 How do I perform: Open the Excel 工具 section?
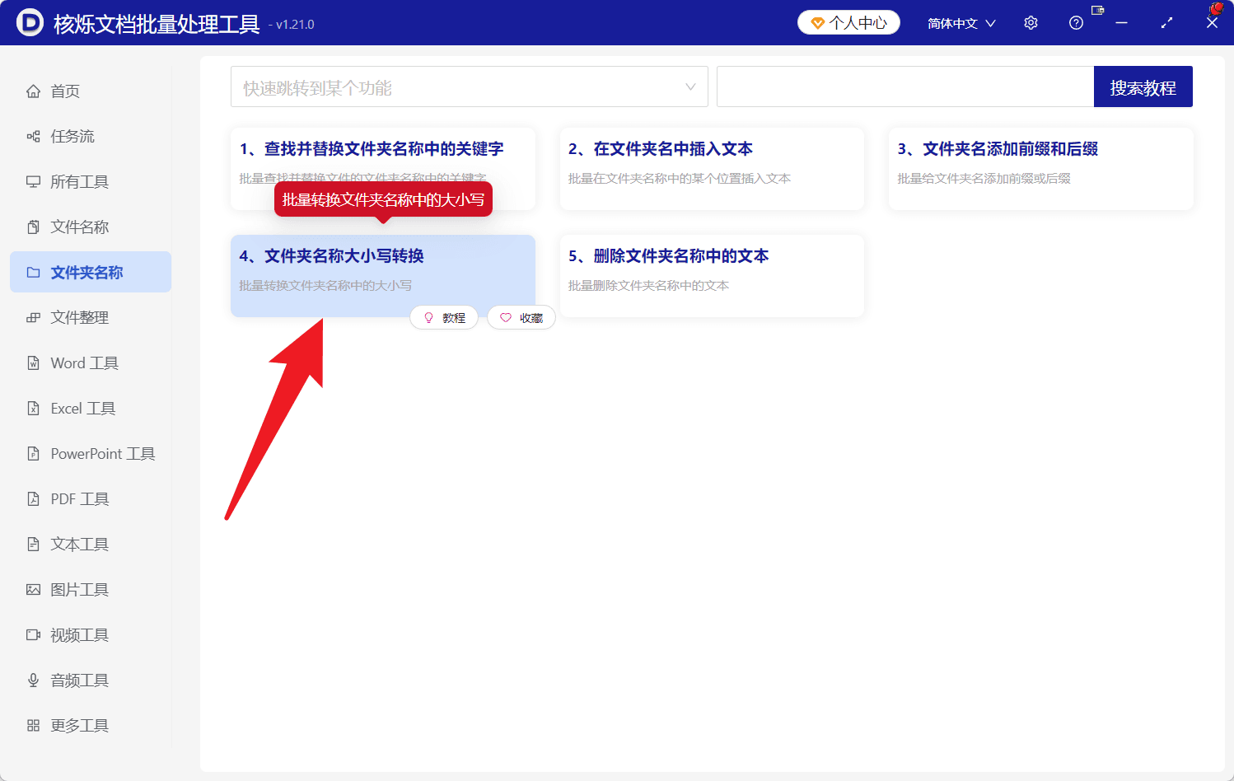point(82,408)
